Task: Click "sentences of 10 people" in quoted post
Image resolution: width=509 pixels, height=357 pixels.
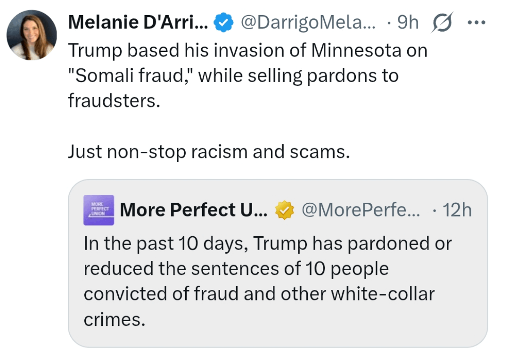Action: [289, 268]
